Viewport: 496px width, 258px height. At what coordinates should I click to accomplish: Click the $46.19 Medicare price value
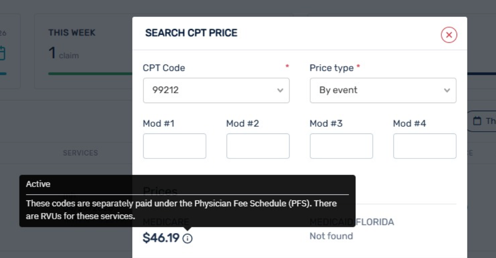coord(161,238)
